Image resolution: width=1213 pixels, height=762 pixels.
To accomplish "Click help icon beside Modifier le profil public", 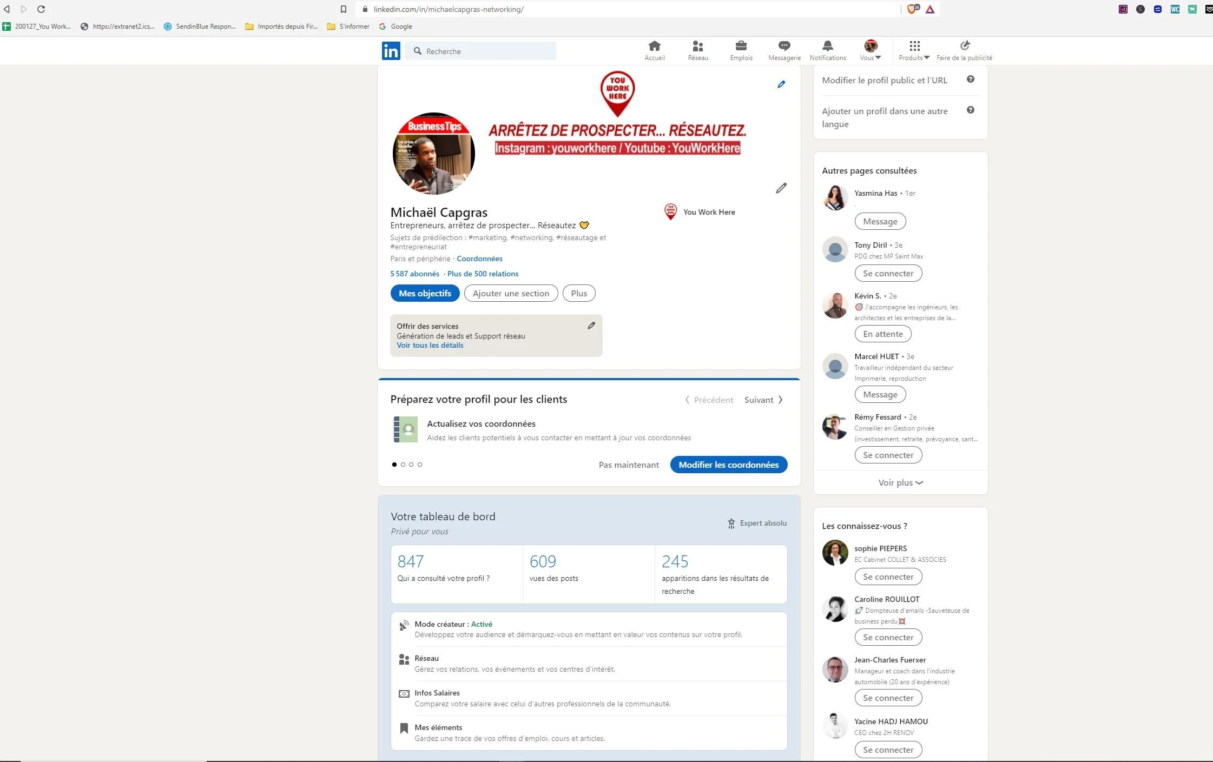I will point(970,79).
